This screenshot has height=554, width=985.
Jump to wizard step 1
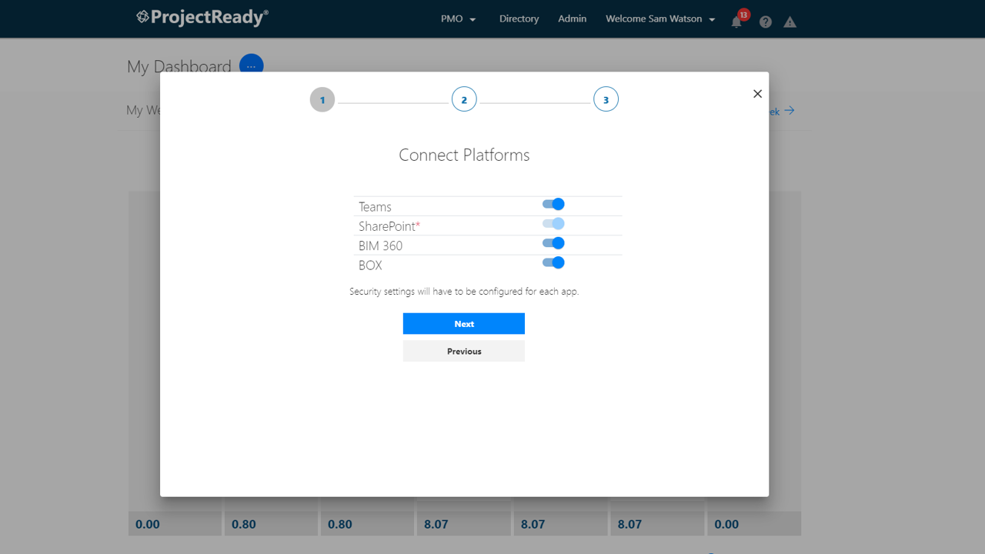[322, 99]
